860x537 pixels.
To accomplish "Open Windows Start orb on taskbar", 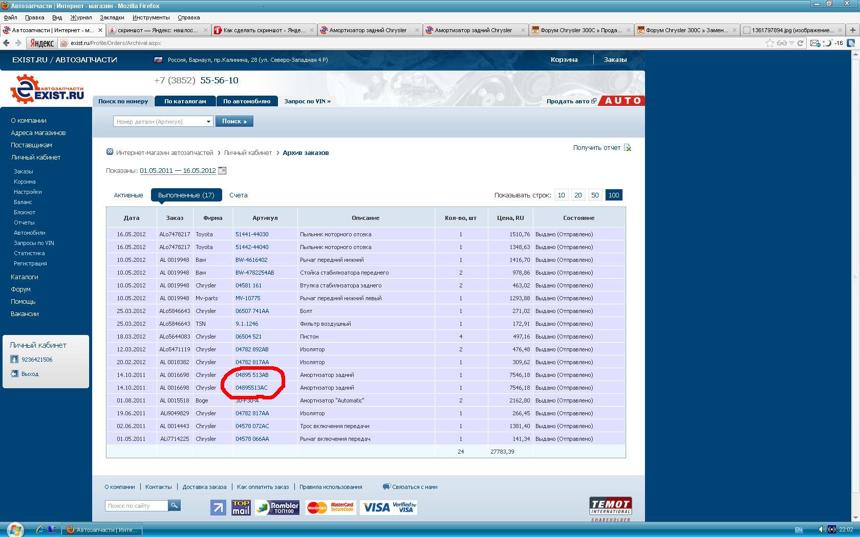I will 15,529.
